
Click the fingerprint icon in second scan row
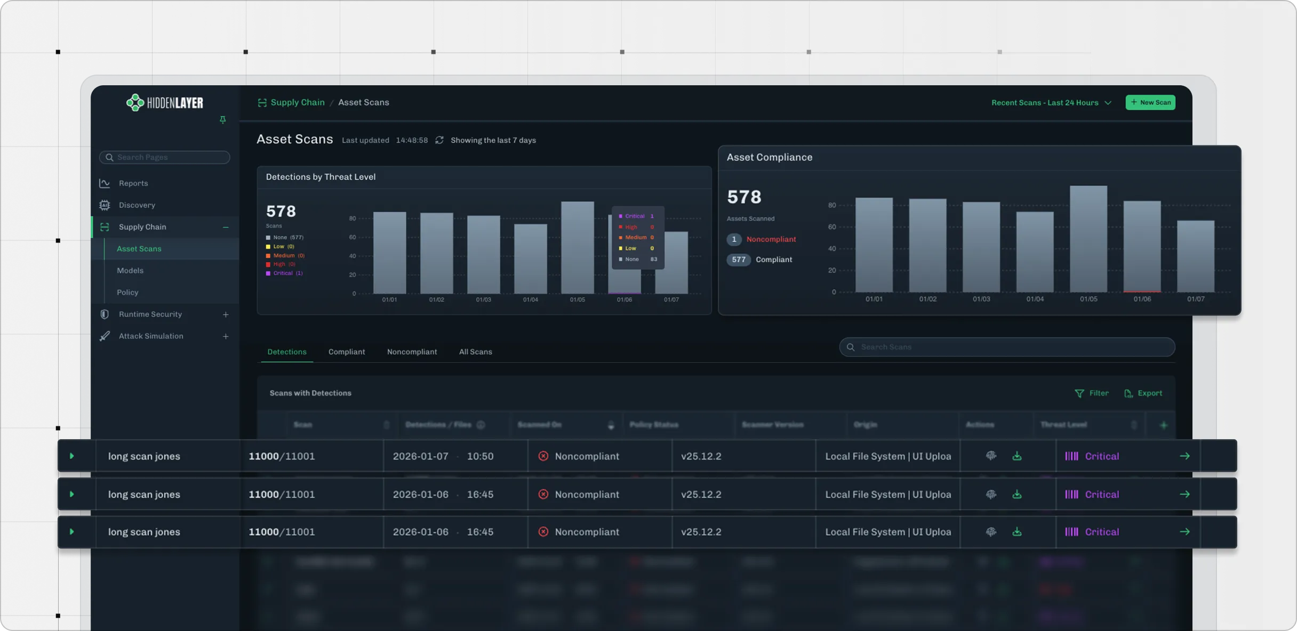[991, 495]
